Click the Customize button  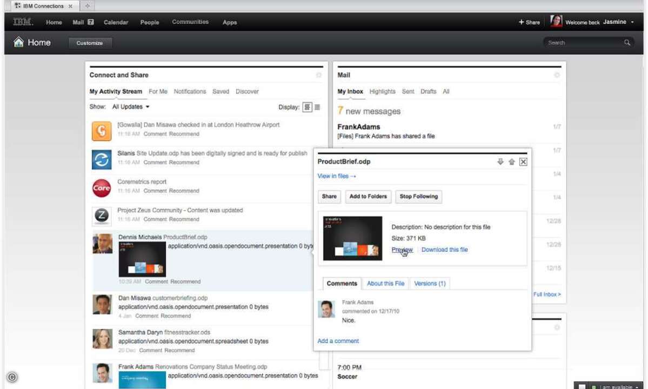90,43
